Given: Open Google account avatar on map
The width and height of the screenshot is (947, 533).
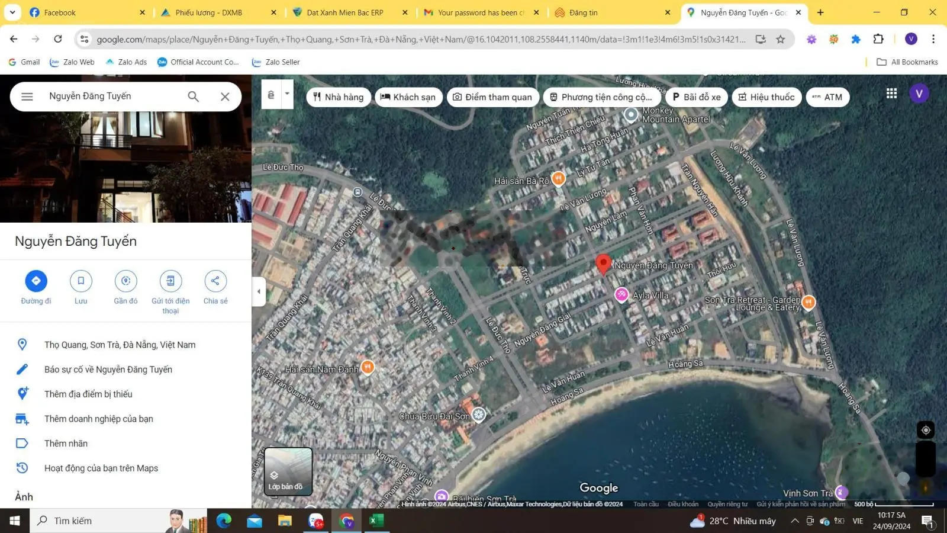Looking at the screenshot, I should (919, 94).
